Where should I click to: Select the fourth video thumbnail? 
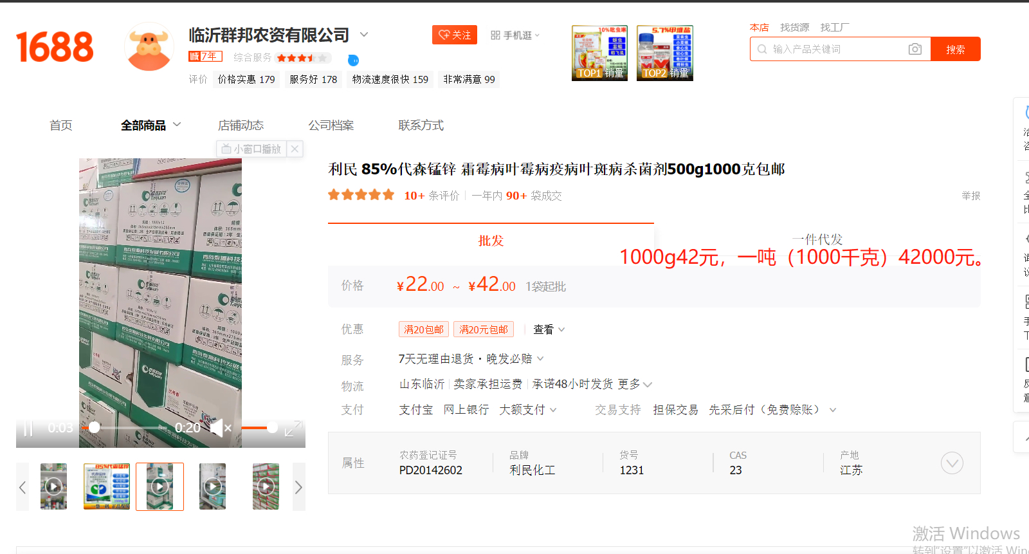click(x=212, y=486)
